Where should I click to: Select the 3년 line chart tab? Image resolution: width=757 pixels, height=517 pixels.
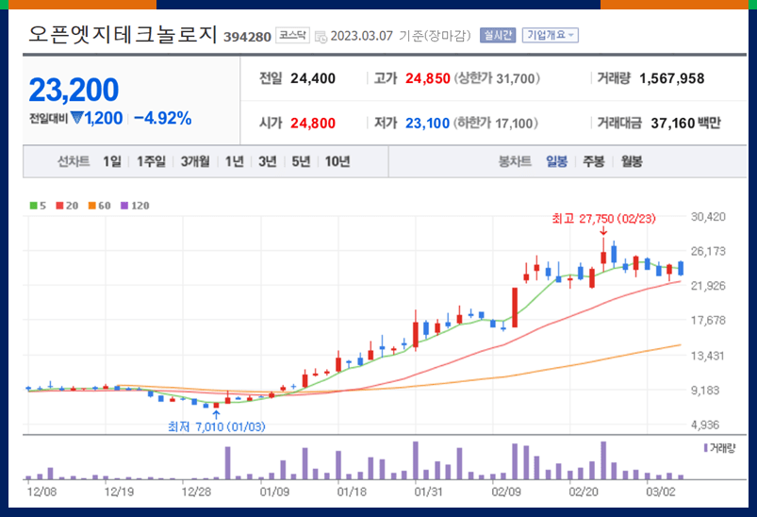(x=268, y=161)
